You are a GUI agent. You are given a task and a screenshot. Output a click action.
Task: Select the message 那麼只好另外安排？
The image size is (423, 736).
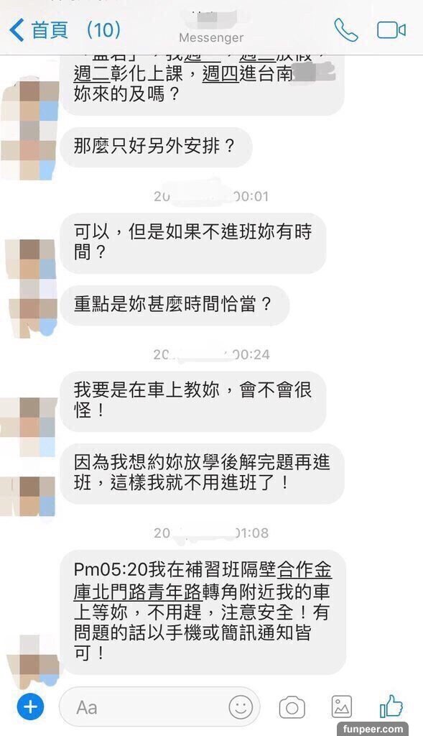pos(156,147)
